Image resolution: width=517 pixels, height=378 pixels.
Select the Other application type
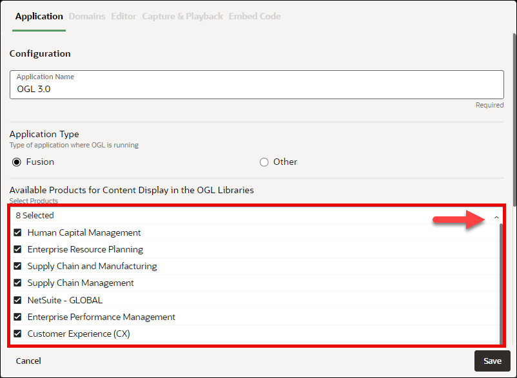pos(264,162)
